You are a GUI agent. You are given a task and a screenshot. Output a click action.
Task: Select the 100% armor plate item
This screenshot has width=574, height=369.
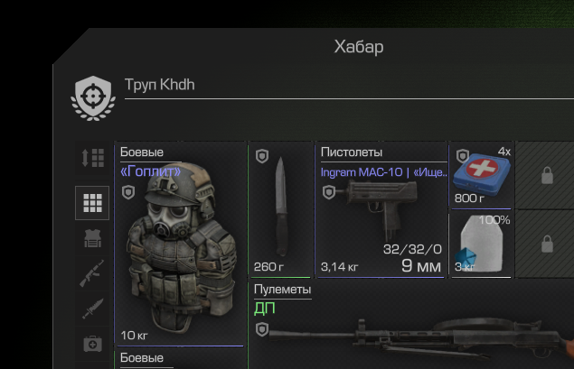482,244
